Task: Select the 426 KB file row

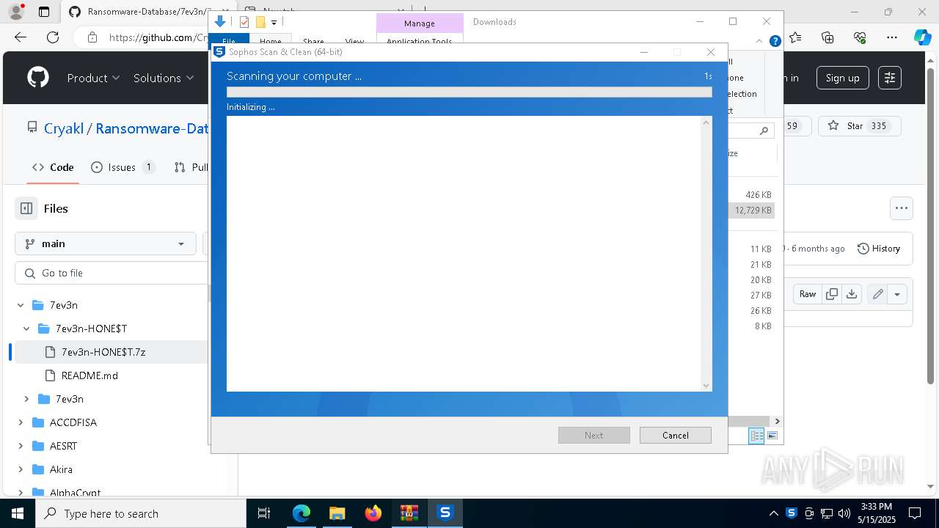Action: coord(752,195)
